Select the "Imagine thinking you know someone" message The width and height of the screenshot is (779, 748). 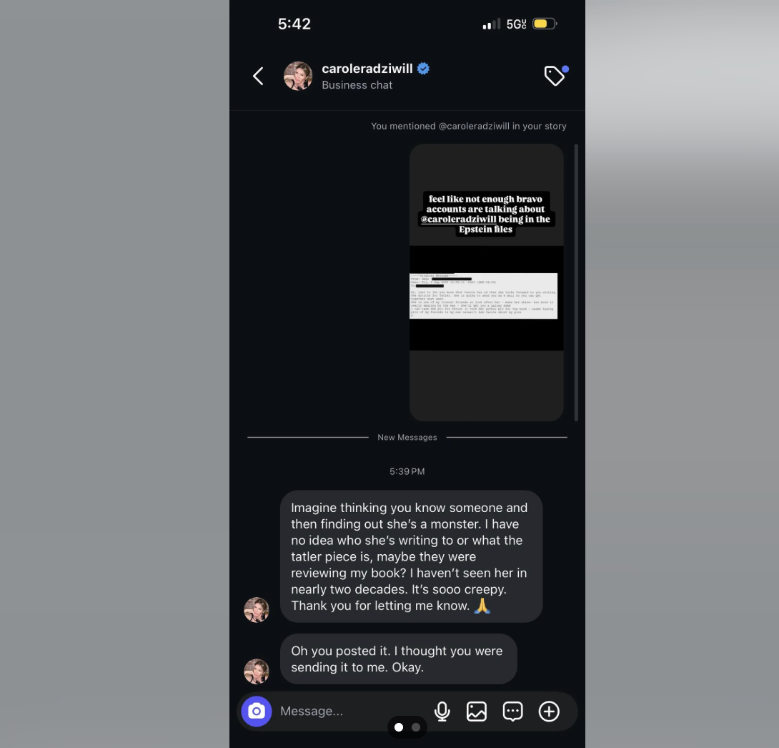coord(412,556)
